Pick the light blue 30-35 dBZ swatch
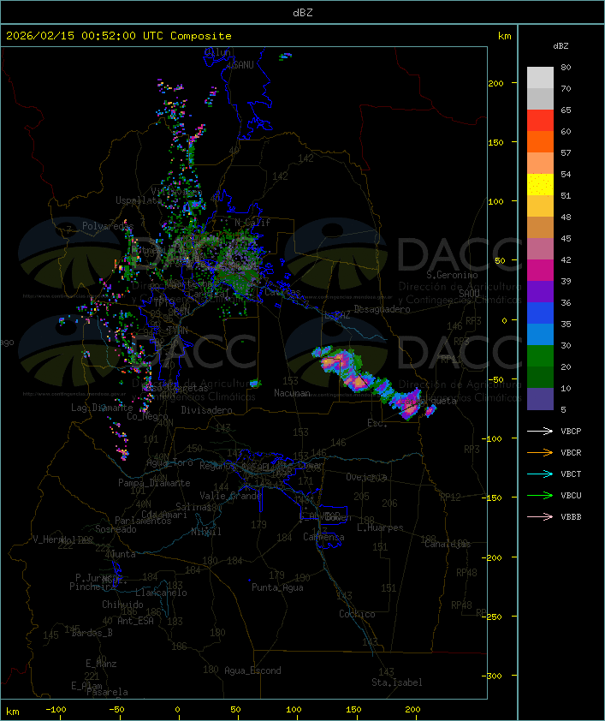The height and width of the screenshot is (721, 605). [x=540, y=335]
